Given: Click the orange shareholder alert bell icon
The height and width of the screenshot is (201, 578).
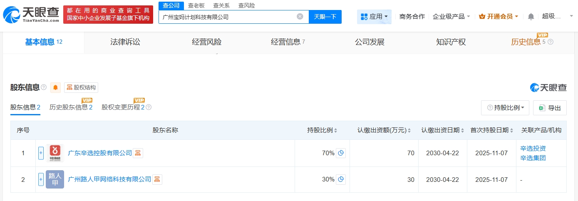Looking at the screenshot, I should (x=55, y=87).
